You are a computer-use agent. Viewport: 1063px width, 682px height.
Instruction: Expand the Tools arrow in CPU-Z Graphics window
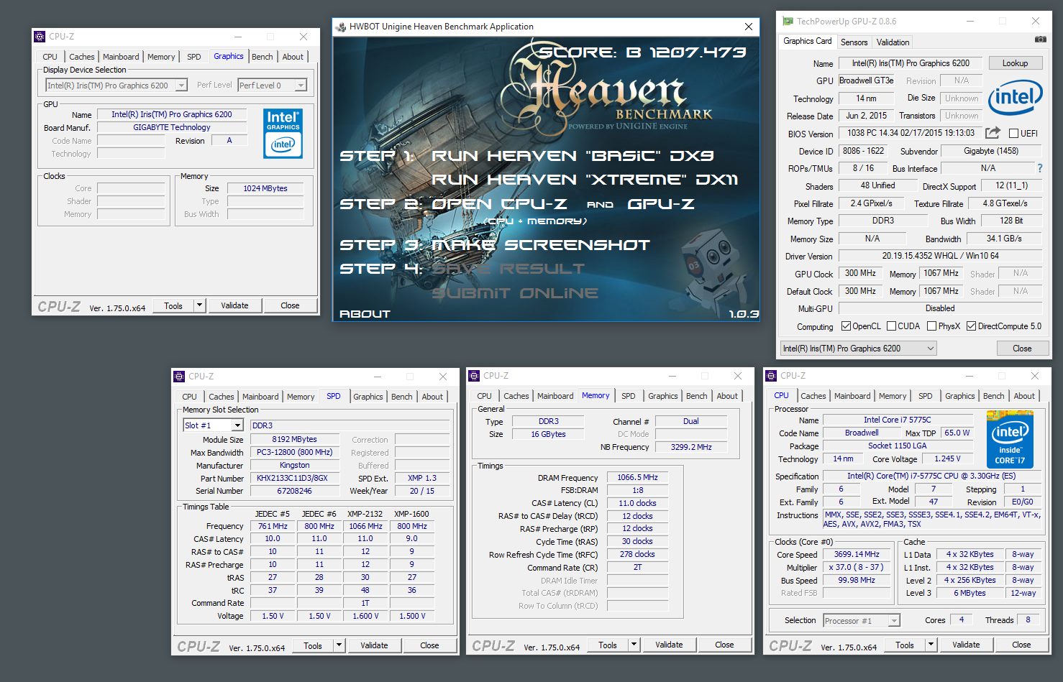click(200, 305)
